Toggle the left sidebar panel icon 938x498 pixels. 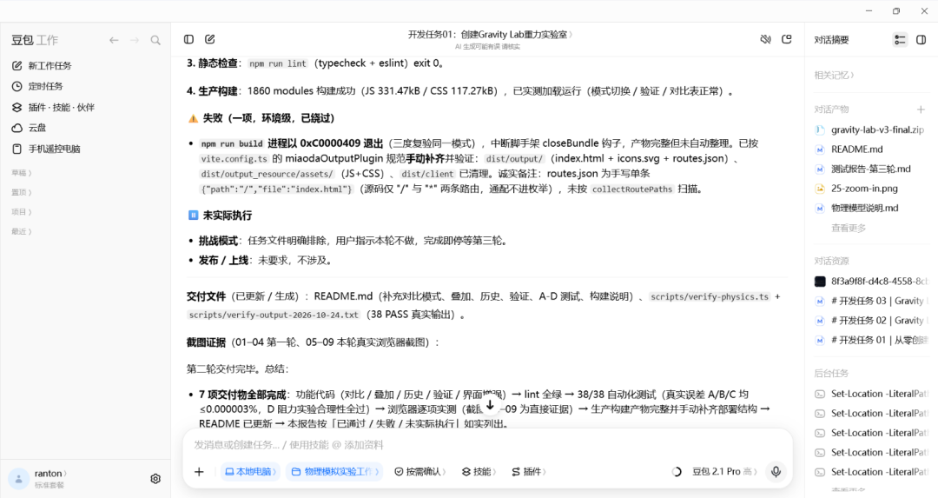(x=189, y=39)
